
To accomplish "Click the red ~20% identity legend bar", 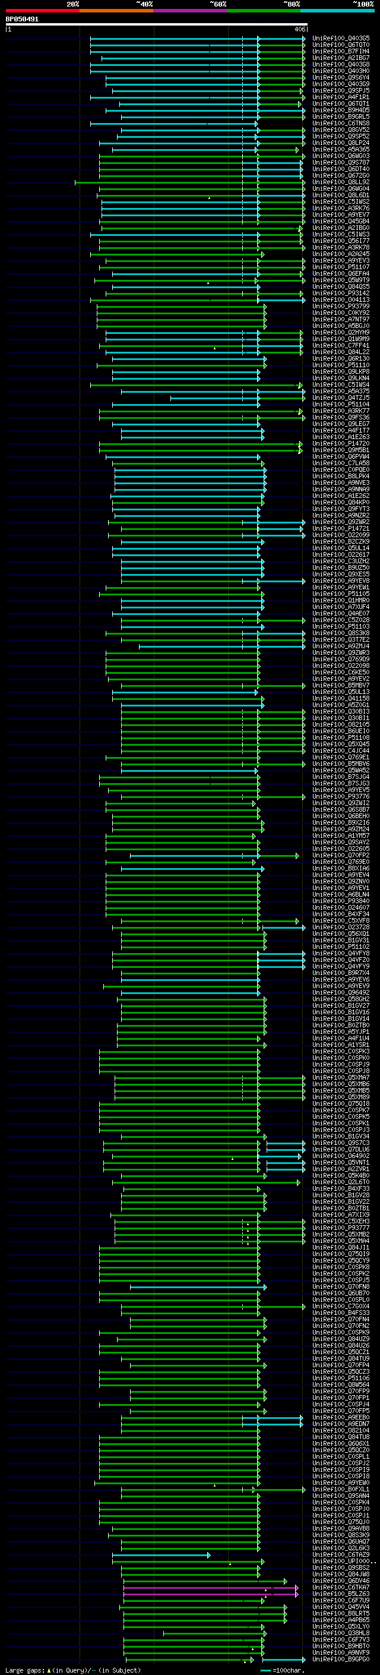I will tap(42, 11).
